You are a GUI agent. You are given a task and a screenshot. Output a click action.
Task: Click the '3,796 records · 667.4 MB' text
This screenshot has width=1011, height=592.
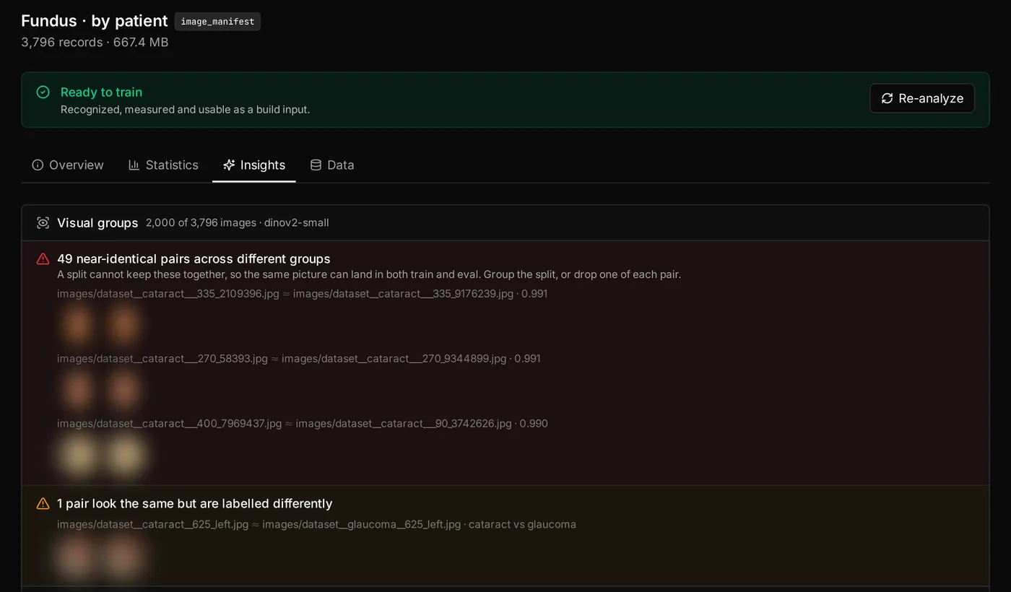(95, 43)
